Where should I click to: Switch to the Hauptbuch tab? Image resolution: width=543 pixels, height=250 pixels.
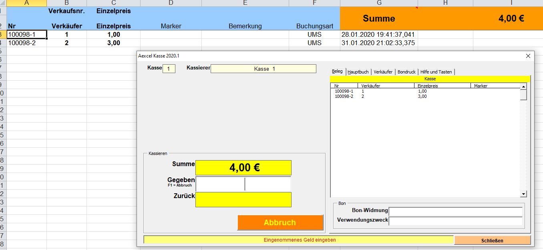point(358,71)
